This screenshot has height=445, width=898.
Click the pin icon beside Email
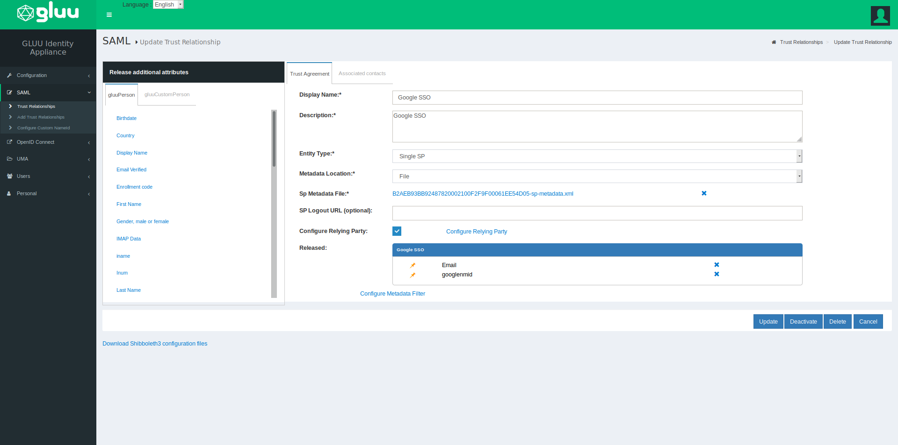pos(413,265)
